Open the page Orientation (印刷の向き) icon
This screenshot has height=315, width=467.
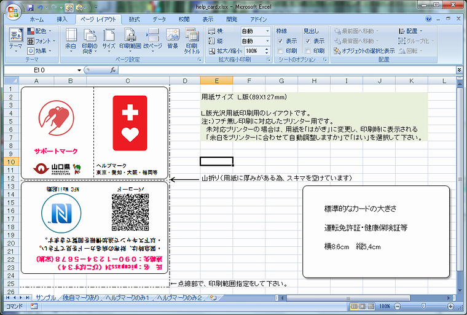[90, 41]
